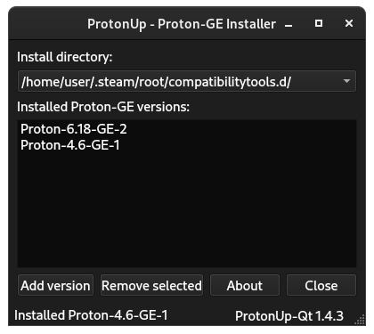Click the compatibilitytools.d path combo box

click(x=187, y=81)
